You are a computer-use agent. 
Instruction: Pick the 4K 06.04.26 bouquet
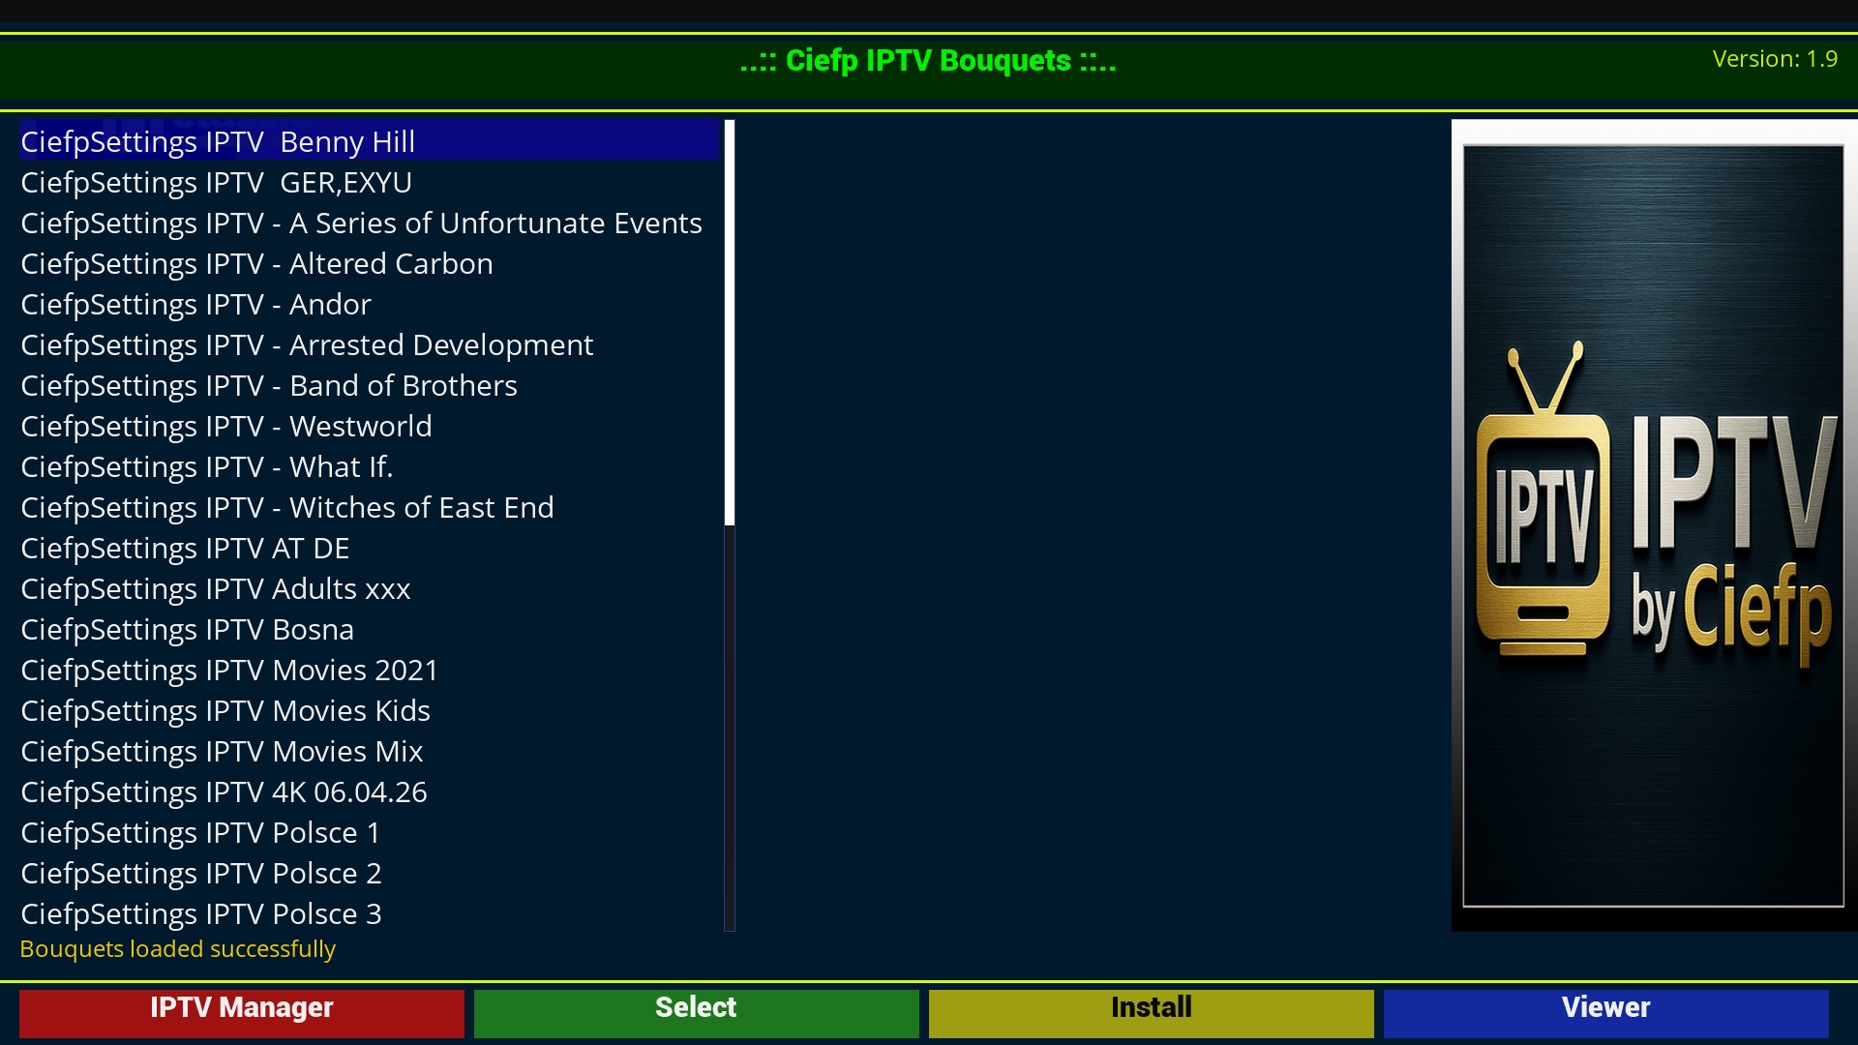[x=369, y=791]
